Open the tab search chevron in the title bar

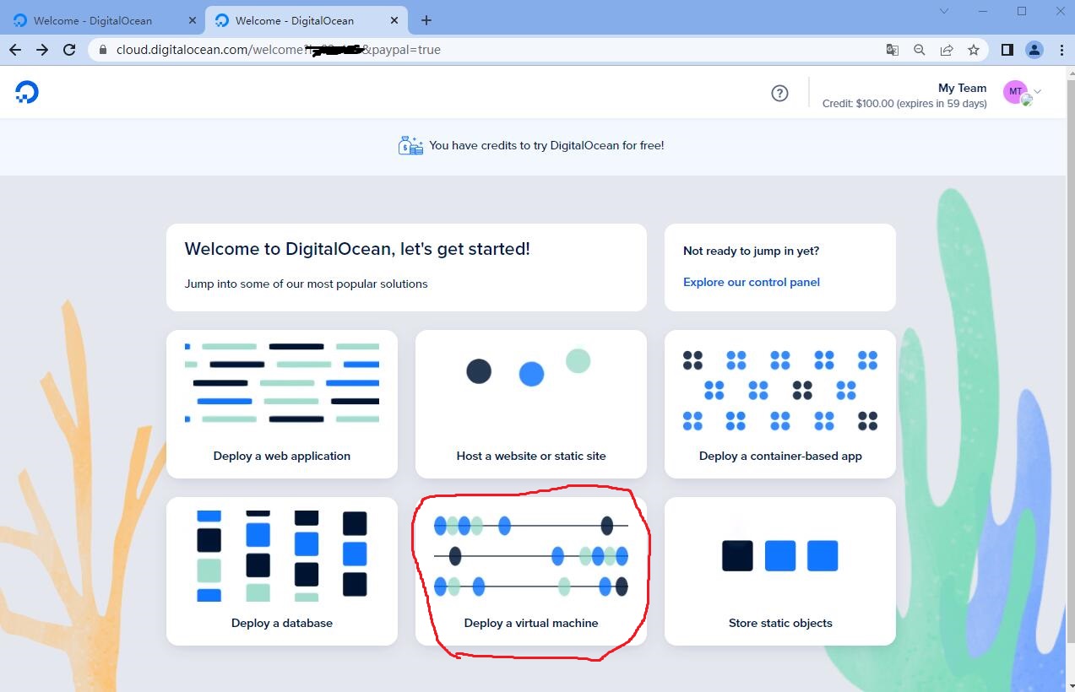944,11
